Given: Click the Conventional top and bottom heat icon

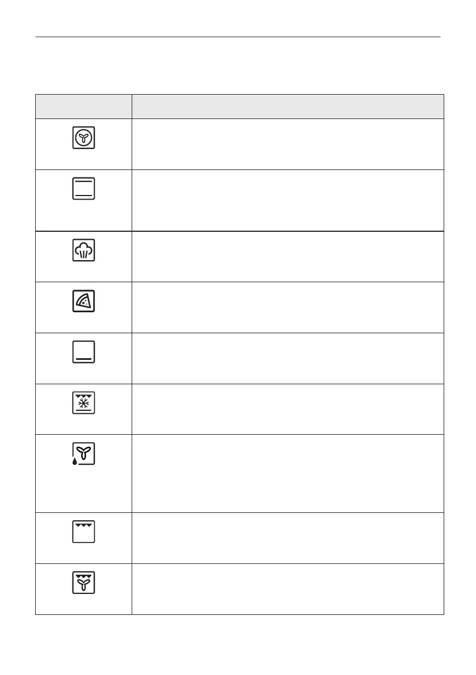Looking at the screenshot, I should click(83, 189).
